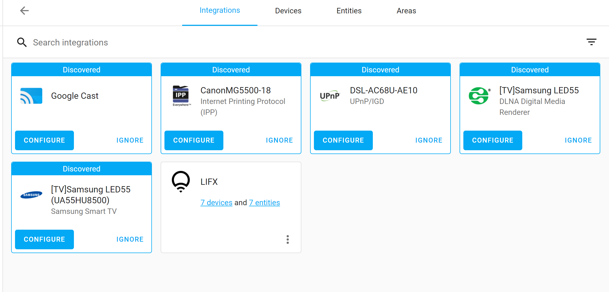The width and height of the screenshot is (609, 292).
Task: Click the DLNA renderer icon for [TV]Samsung LED55
Action: tap(479, 96)
